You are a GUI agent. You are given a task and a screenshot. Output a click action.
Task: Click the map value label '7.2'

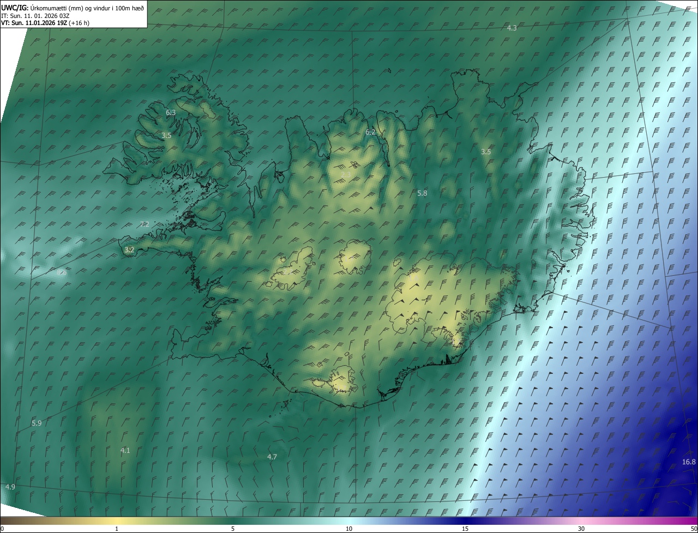point(145,225)
